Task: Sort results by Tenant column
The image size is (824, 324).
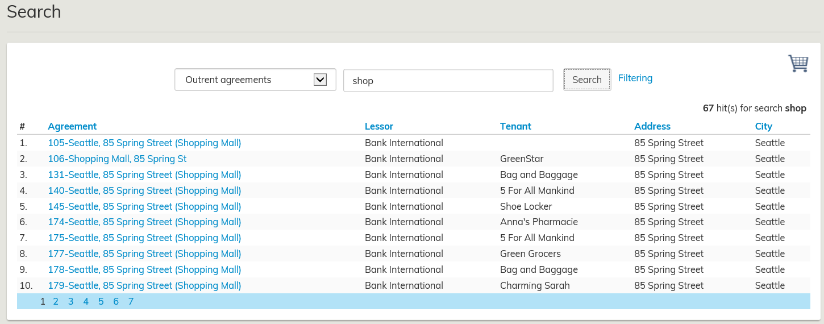Action: (515, 126)
